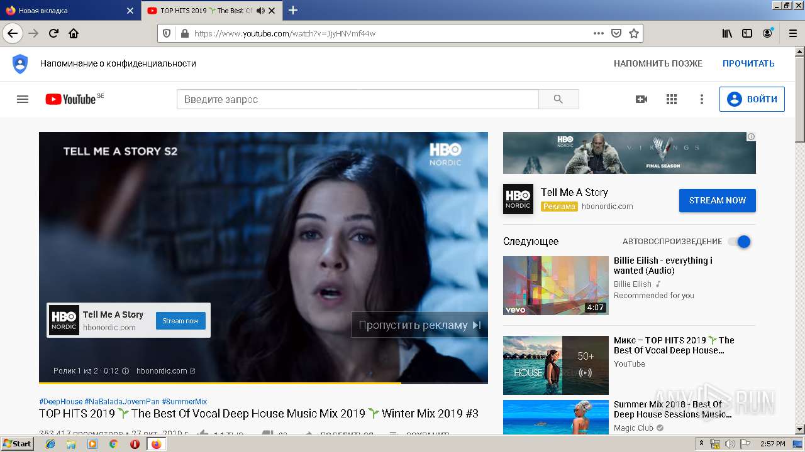
Task: Click НАПОМНИТЬ ПОЗЖЕ in privacy reminder
Action: pos(658,63)
